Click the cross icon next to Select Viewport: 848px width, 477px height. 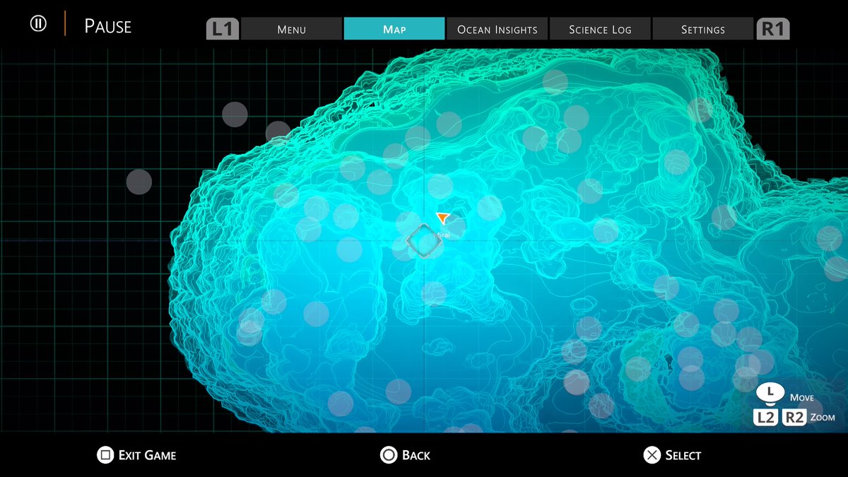pyautogui.click(x=652, y=455)
